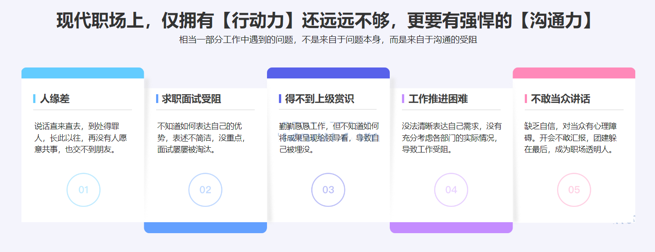Select the pink top bar of the 不敢当众讲话 card
Viewport: 655px width, 252px height.
(574, 73)
